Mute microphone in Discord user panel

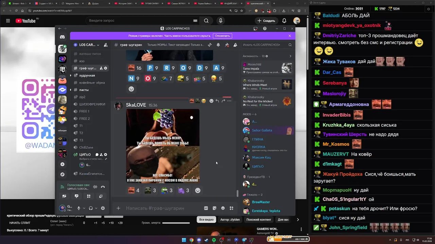(x=79, y=208)
